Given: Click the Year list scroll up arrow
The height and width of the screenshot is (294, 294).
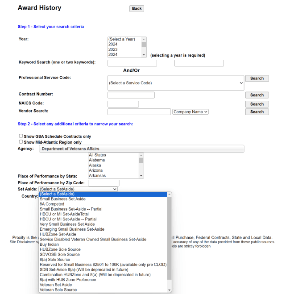Looking at the screenshot, I should tap(144, 39).
